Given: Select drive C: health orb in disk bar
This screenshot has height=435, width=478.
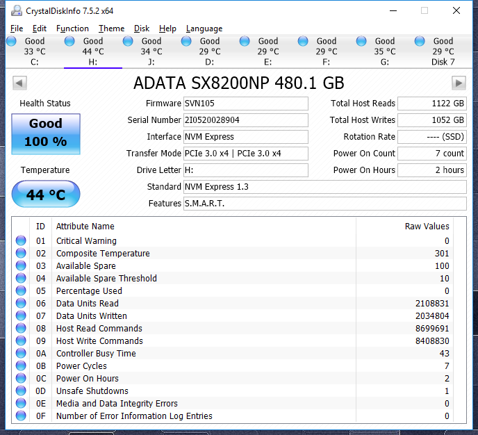Looking at the screenshot, I should pyautogui.click(x=11, y=42).
